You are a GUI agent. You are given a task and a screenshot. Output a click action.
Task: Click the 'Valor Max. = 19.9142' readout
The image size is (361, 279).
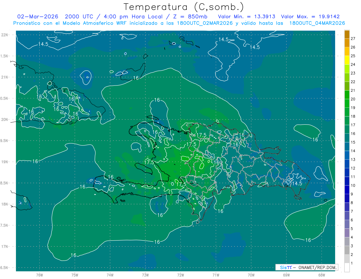click(x=310, y=17)
